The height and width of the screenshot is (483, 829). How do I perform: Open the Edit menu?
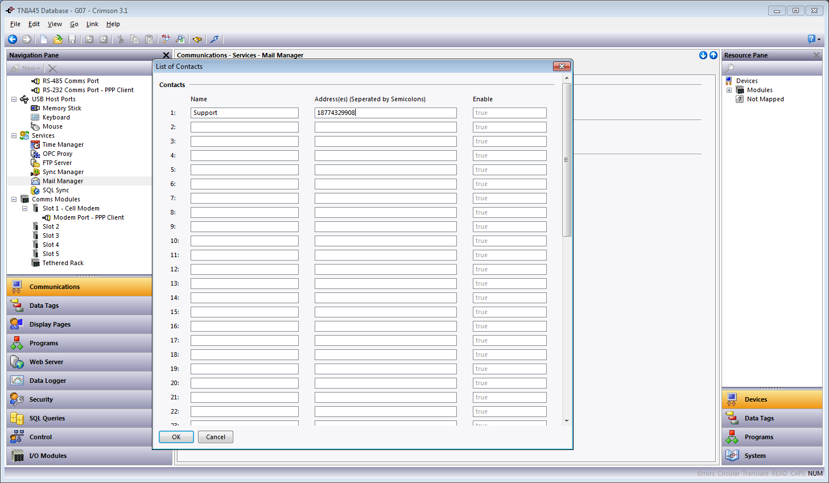(34, 24)
